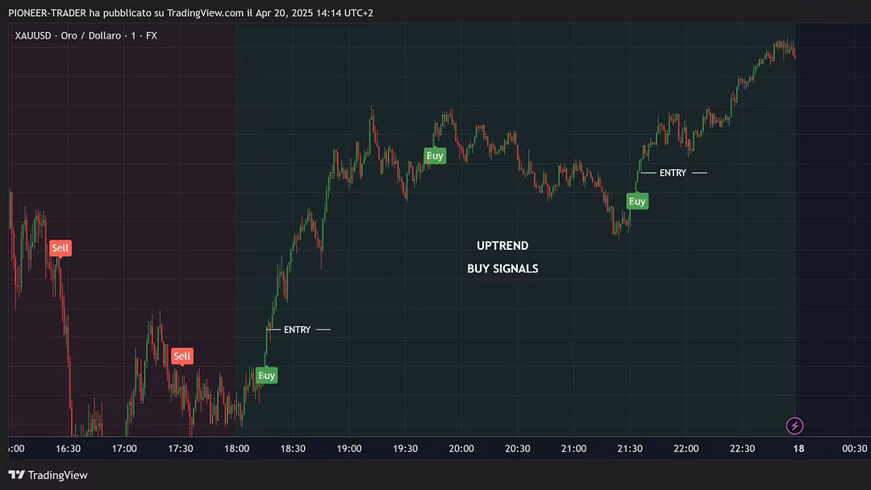Click the TradingView logo at bottom left
This screenshot has width=871, height=490.
pyautogui.click(x=48, y=475)
